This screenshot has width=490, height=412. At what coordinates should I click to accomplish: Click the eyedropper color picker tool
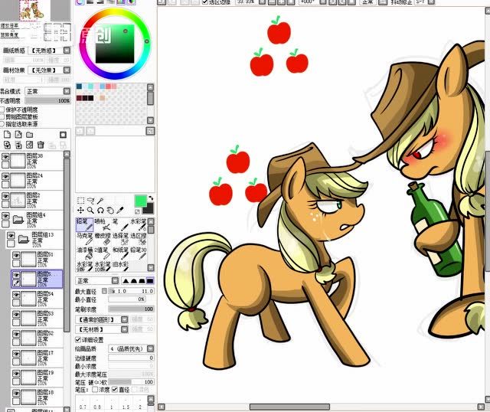(x=120, y=210)
